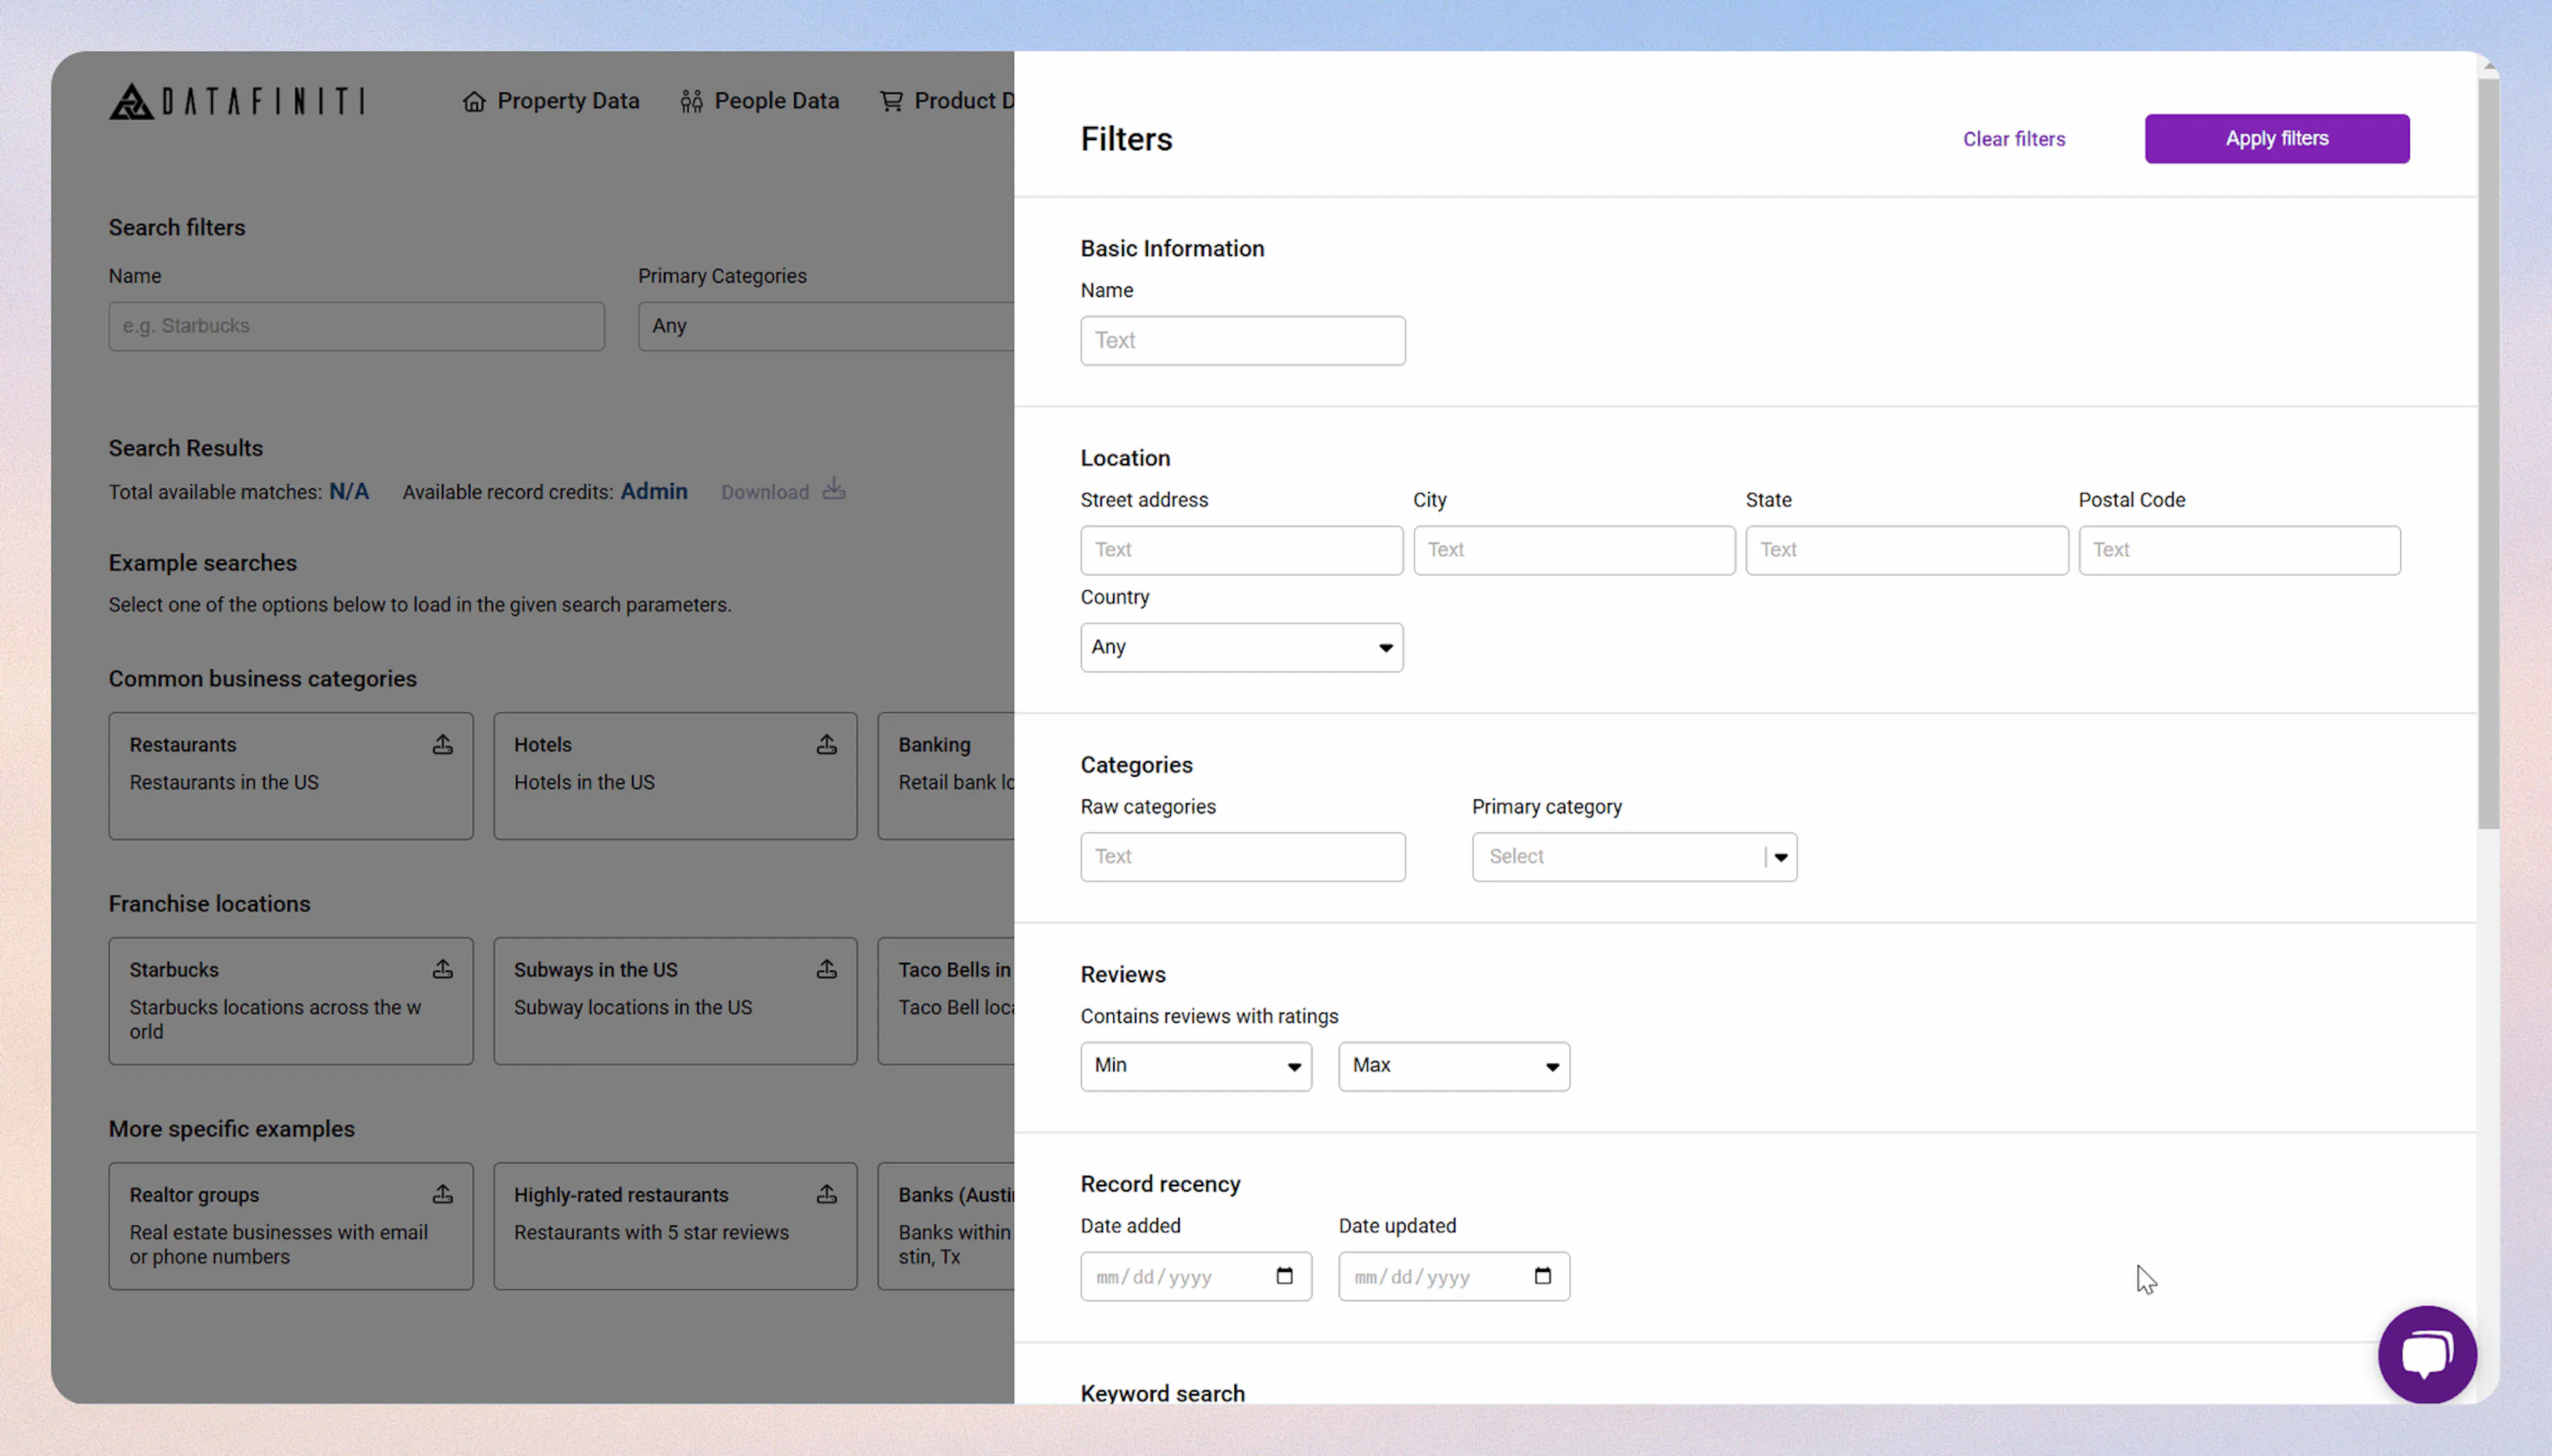Export the Highly-rated restaurants search
Viewport: 2552px width, 1456px height.
click(827, 1194)
